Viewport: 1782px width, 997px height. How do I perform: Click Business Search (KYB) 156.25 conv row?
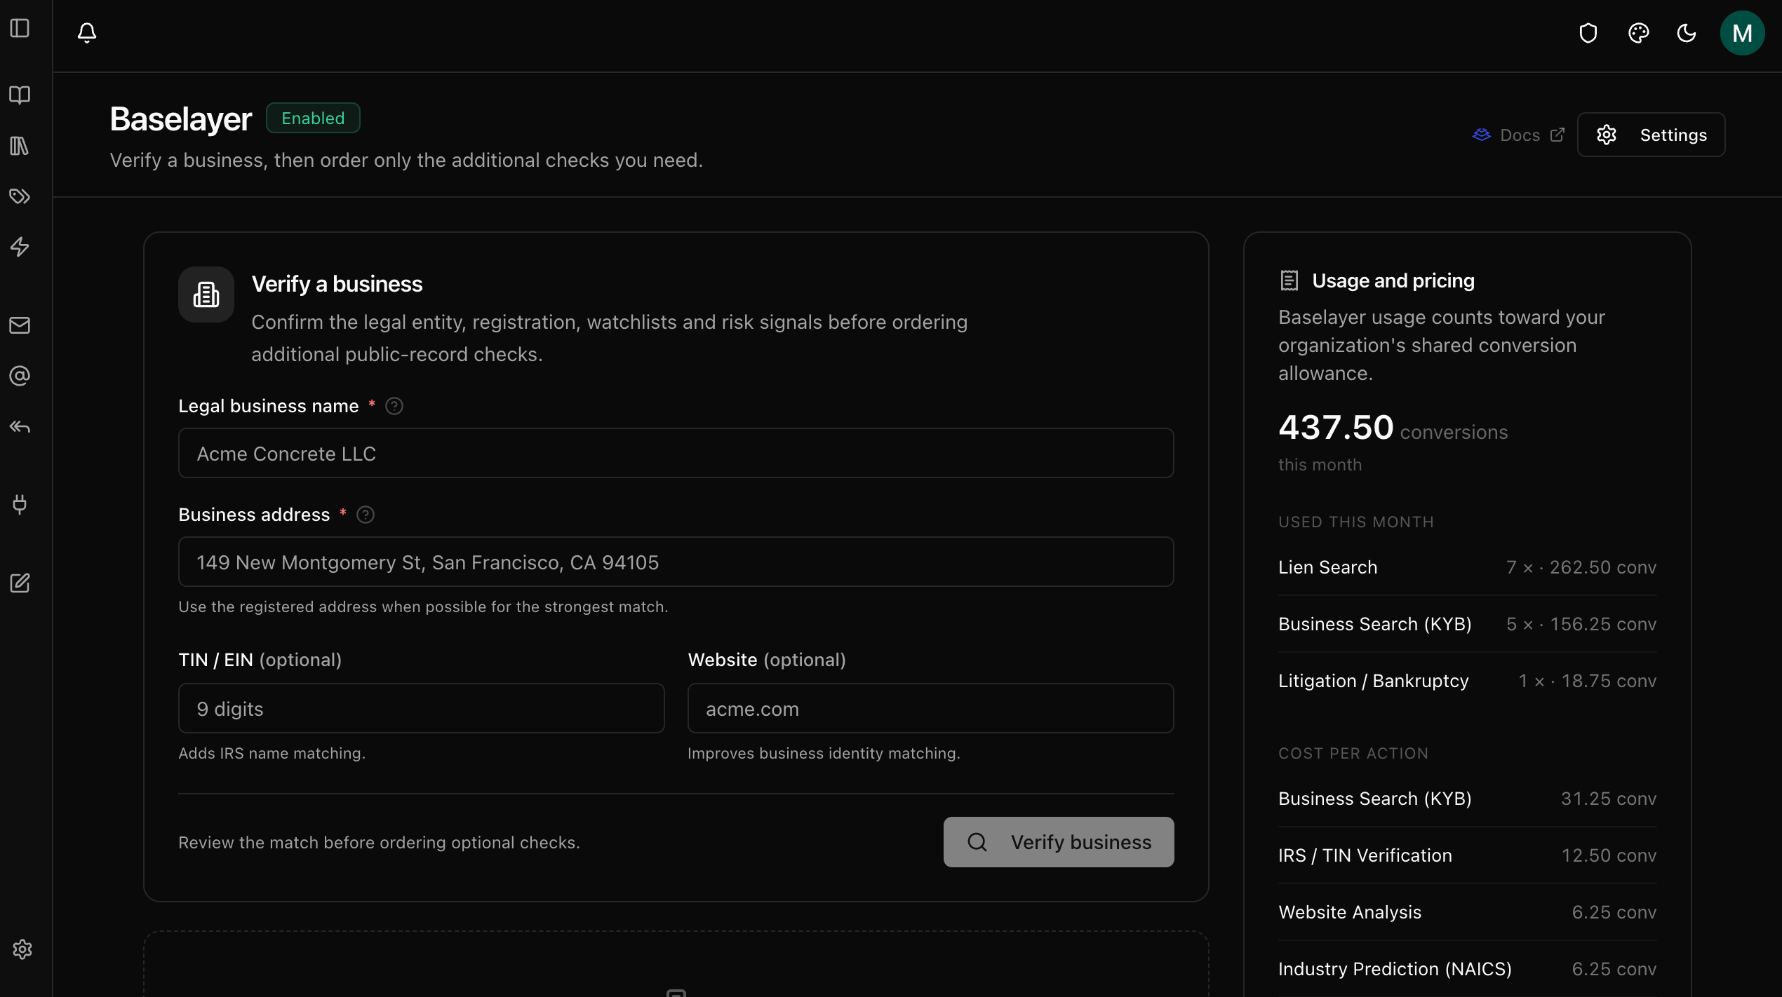1468,624
